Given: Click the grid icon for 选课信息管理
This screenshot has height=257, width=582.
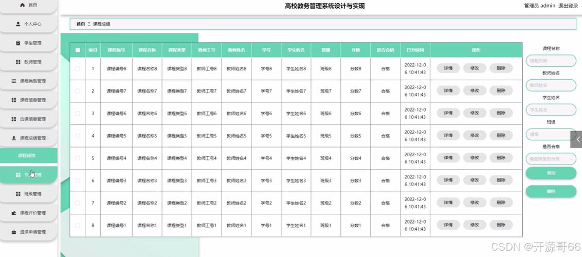Looking at the screenshot, I should pos(14,119).
